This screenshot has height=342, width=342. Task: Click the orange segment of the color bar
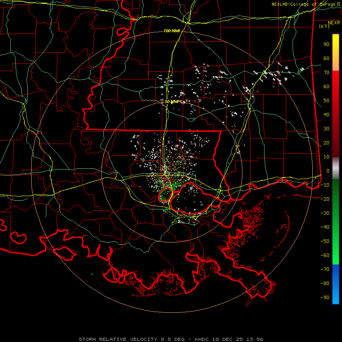[336, 65]
